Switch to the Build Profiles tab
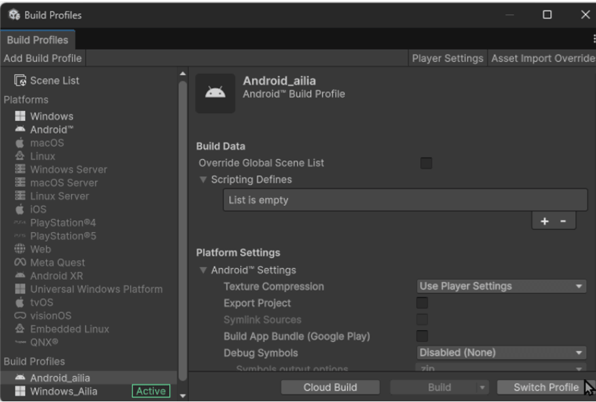 [37, 40]
